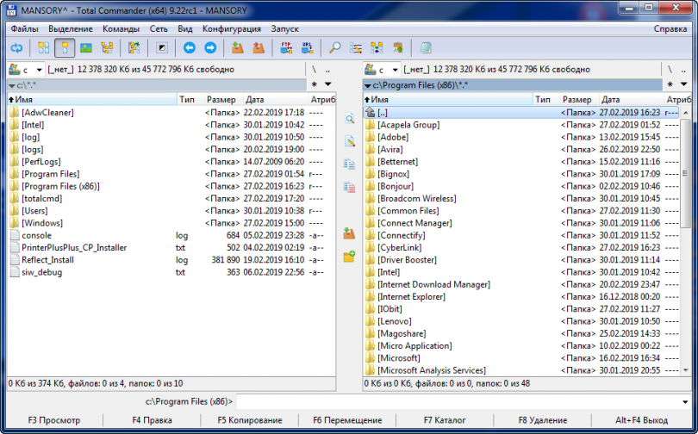Click the F6 Перемещение button
This screenshot has width=698, height=434.
(347, 420)
